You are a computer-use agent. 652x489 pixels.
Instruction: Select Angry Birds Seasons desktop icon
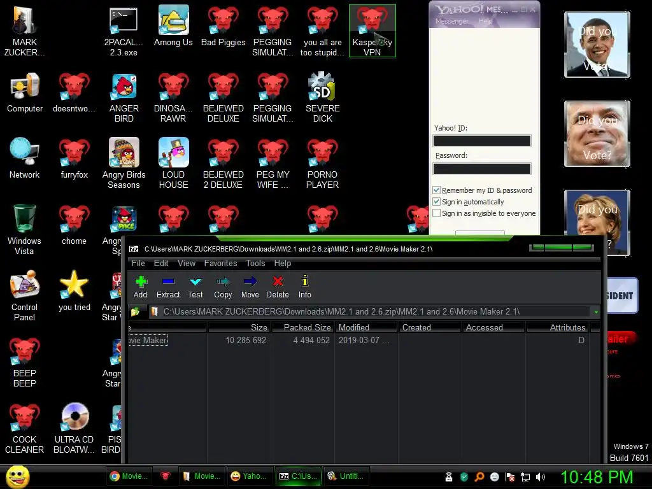[x=124, y=164]
